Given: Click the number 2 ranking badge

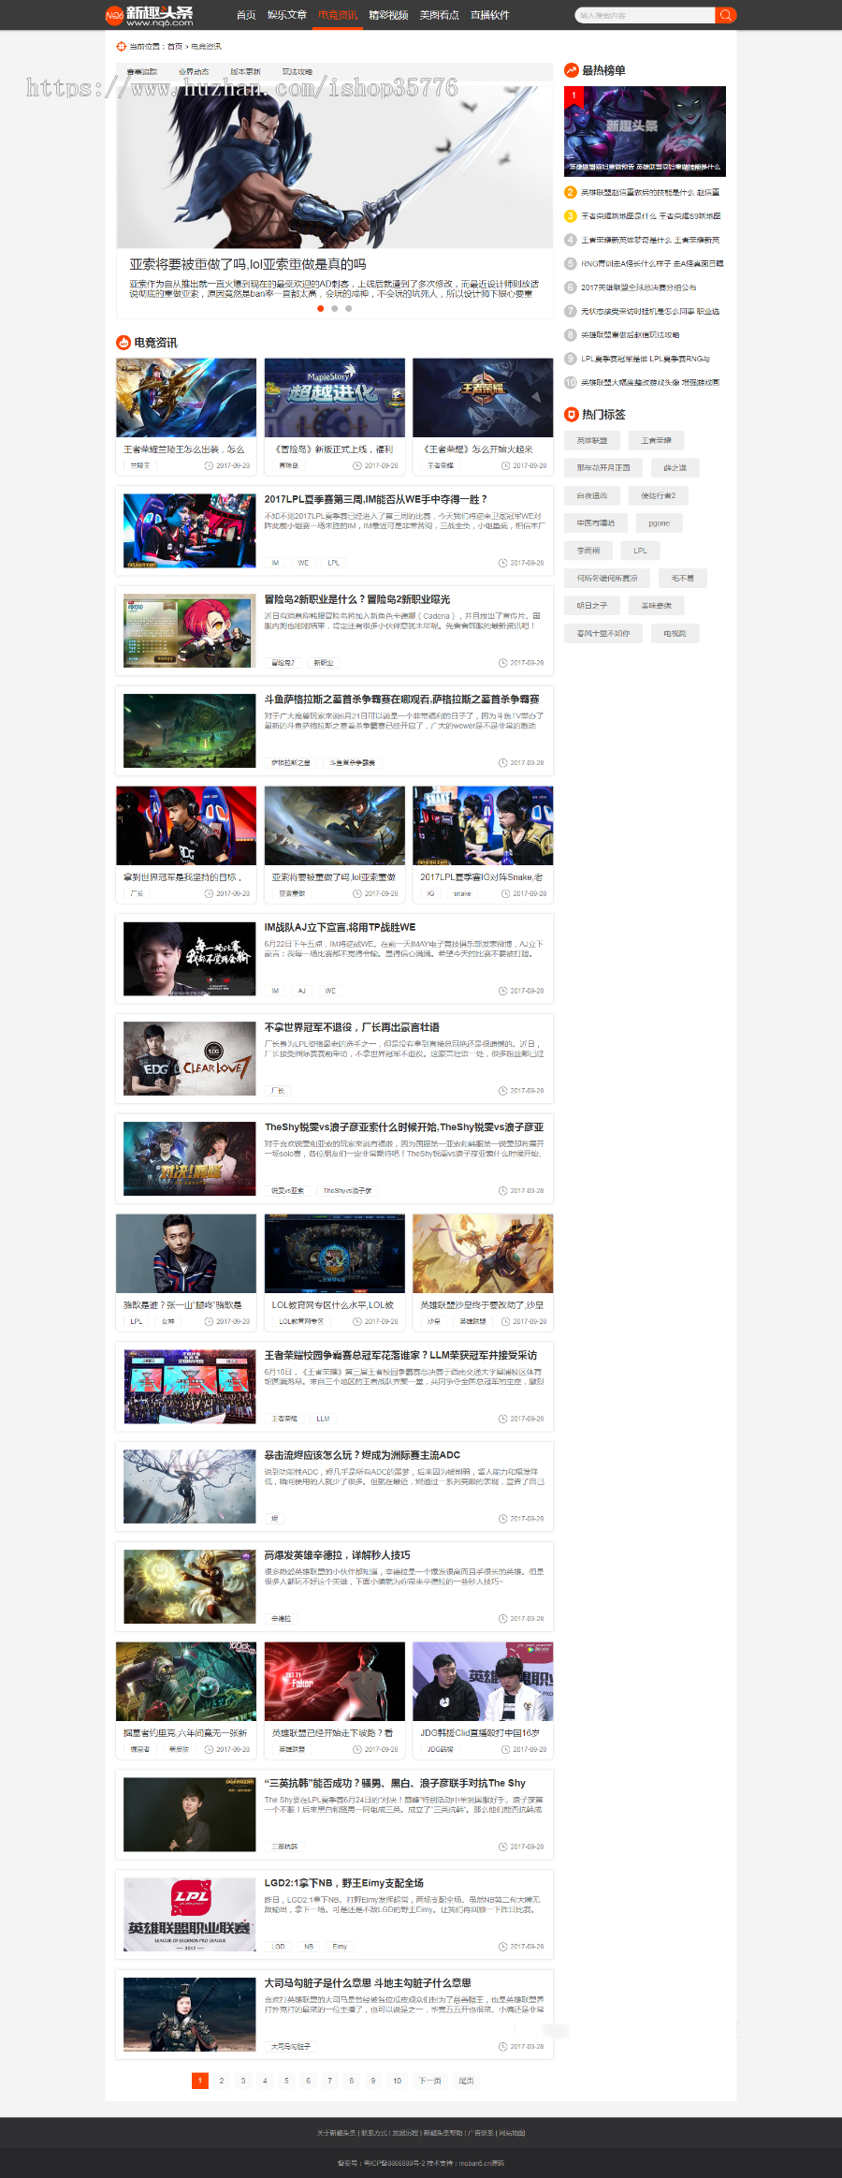Looking at the screenshot, I should tap(570, 192).
